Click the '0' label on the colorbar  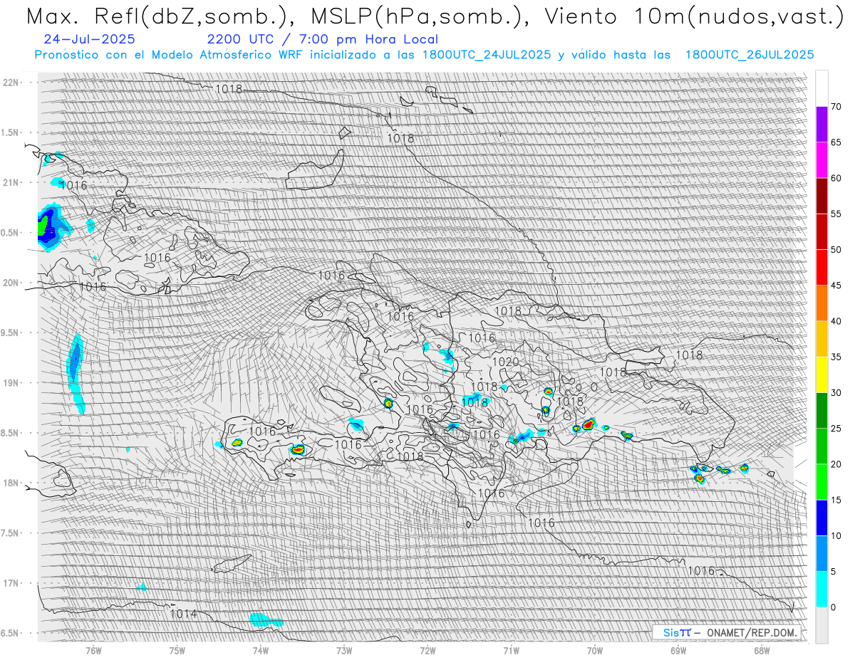833,607
